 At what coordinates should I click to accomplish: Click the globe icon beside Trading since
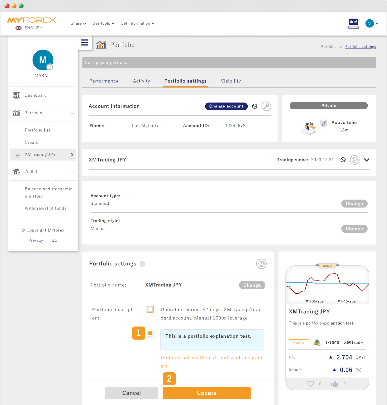[x=354, y=160]
